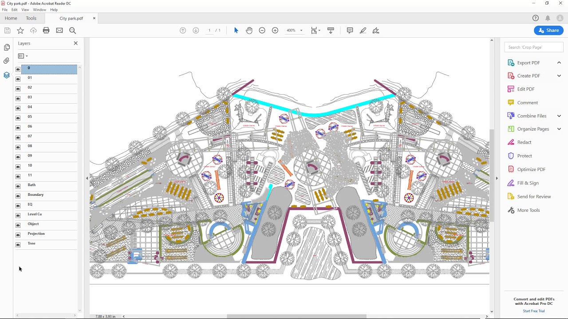
Task: Click the read mode scroll icon
Action: coord(331,31)
